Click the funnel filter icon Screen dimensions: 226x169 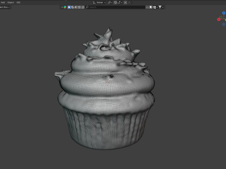coord(160,7)
